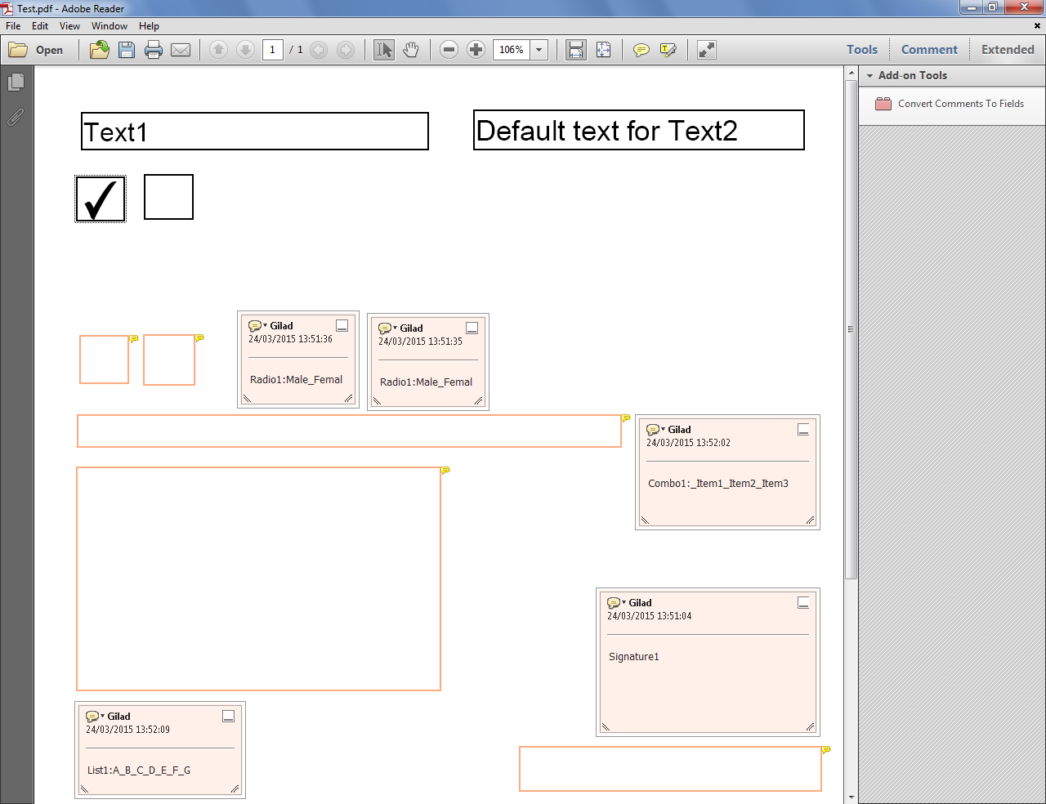
Task: Open the Edit menu
Action: tap(40, 26)
